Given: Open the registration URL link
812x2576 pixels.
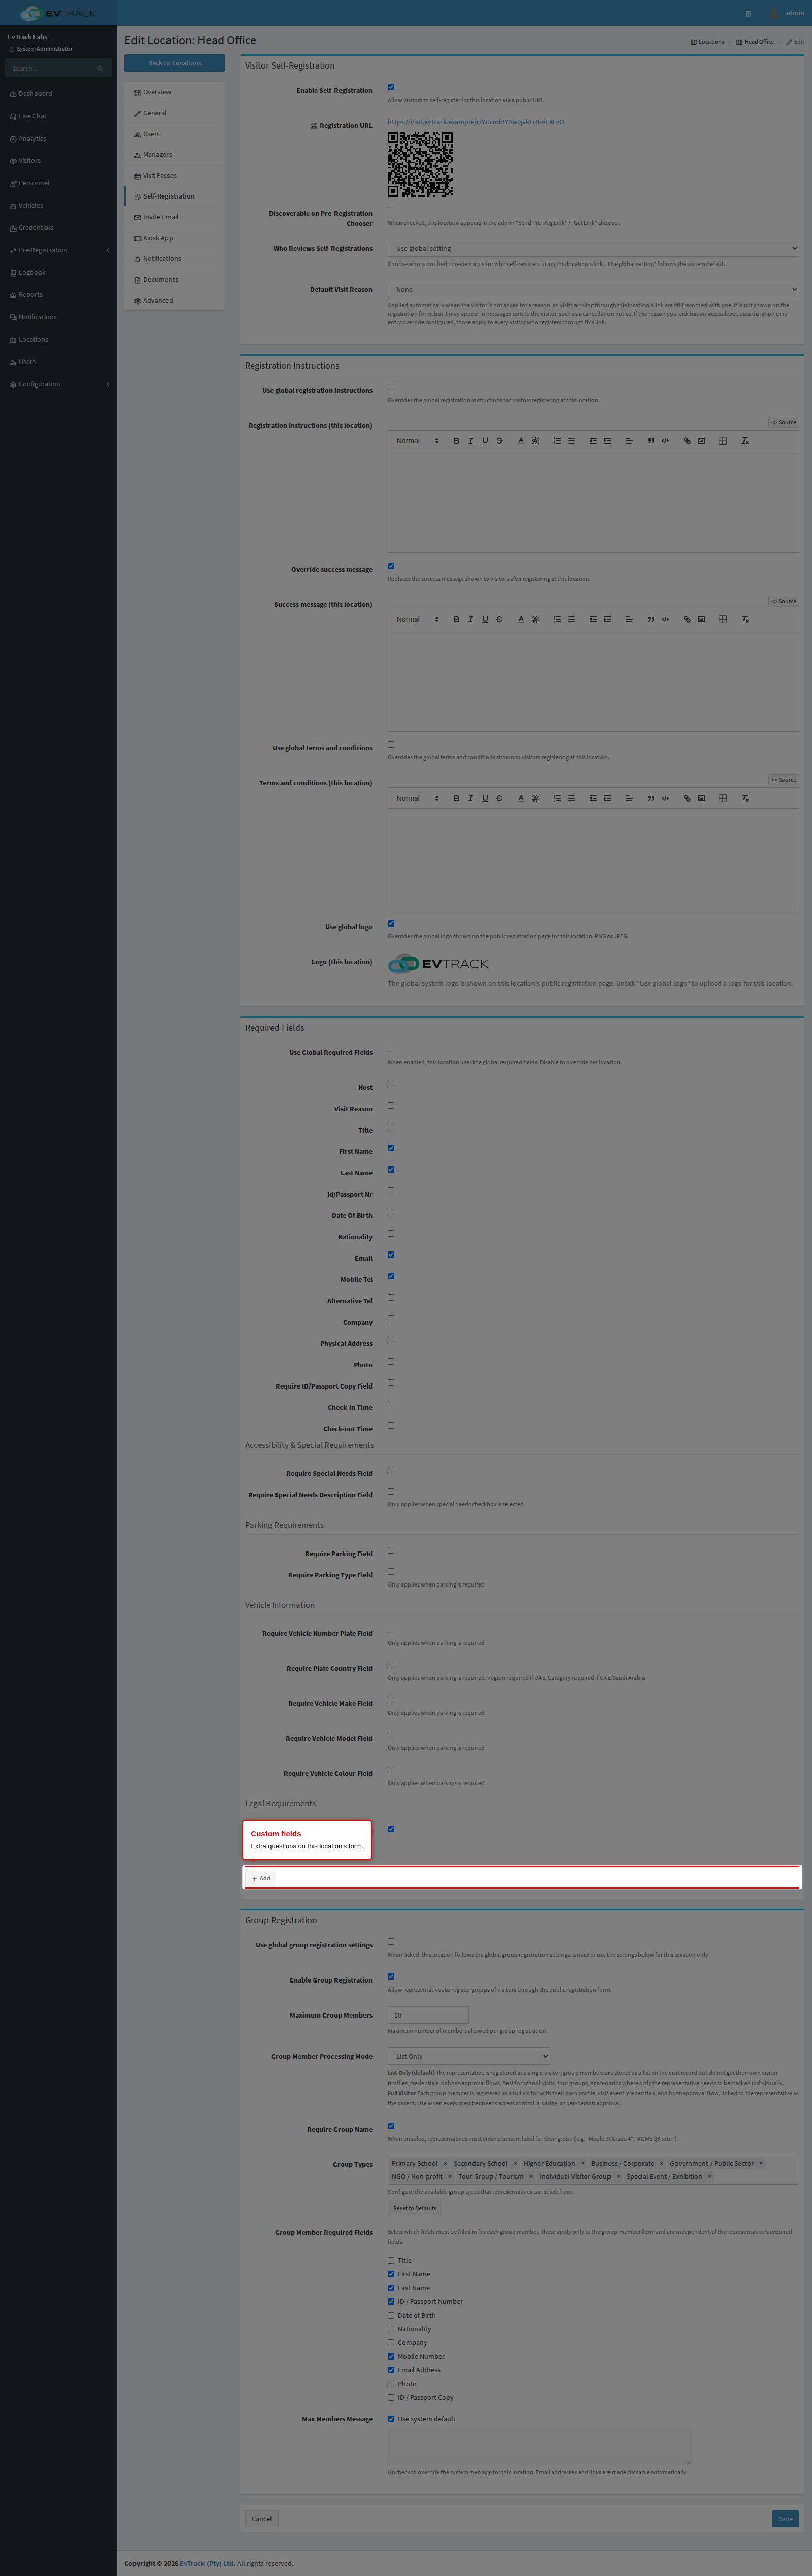Looking at the screenshot, I should pyautogui.click(x=476, y=122).
